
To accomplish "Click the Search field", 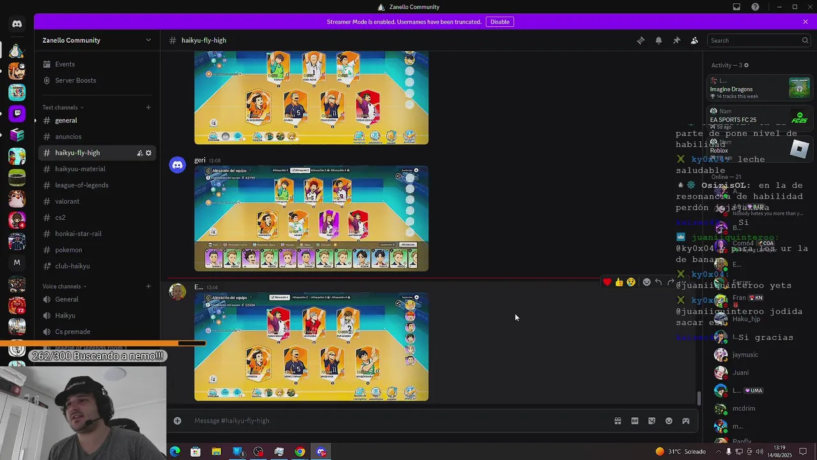I will click(758, 40).
